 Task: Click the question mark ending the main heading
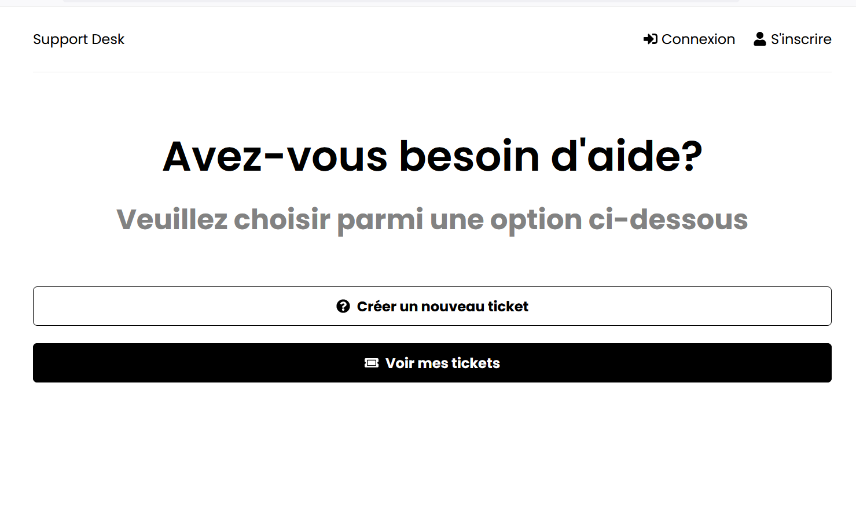(691, 156)
